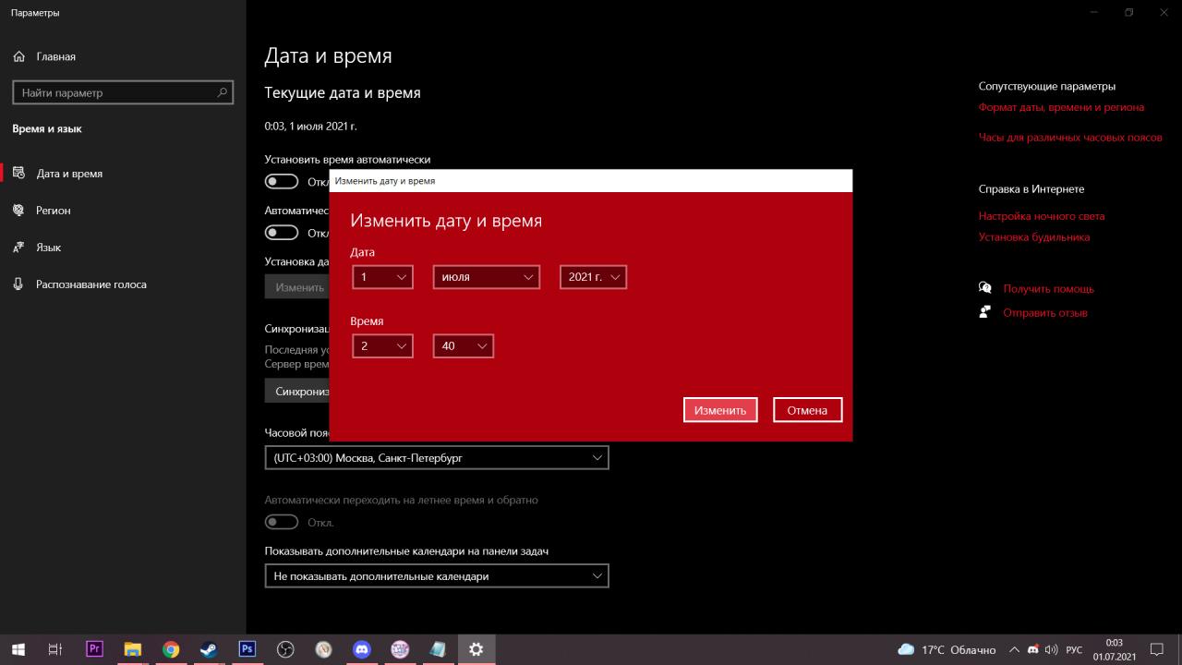1182x665 pixels.
Task: Open Установка будильника help link
Action: (x=1034, y=236)
